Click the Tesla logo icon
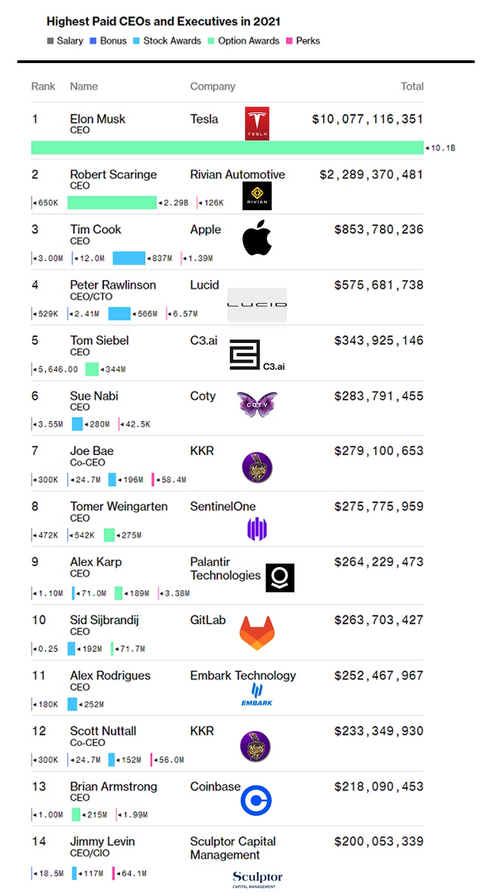 point(257,123)
